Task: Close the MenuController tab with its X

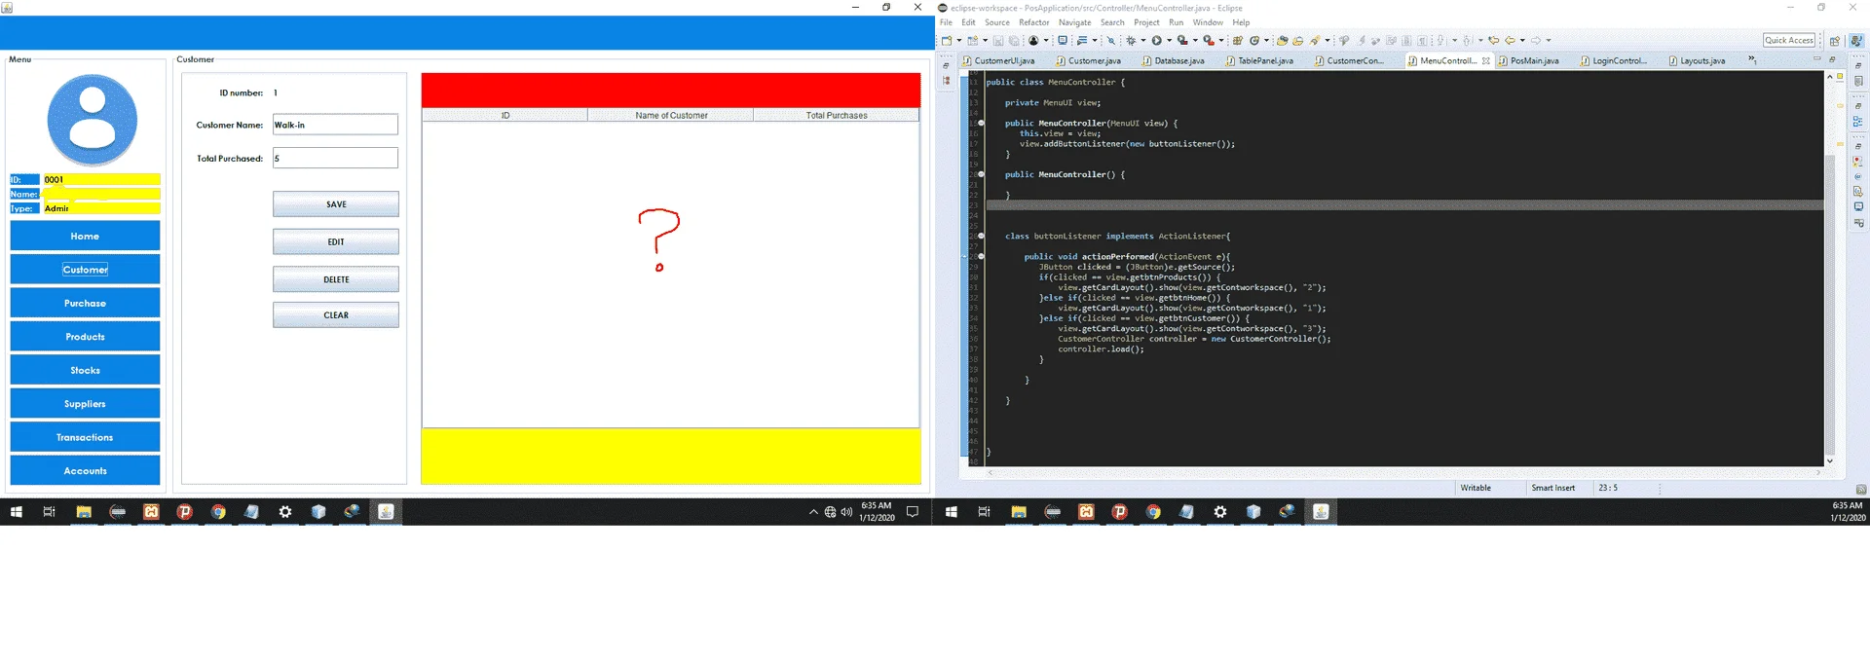Action: pos(1485,60)
